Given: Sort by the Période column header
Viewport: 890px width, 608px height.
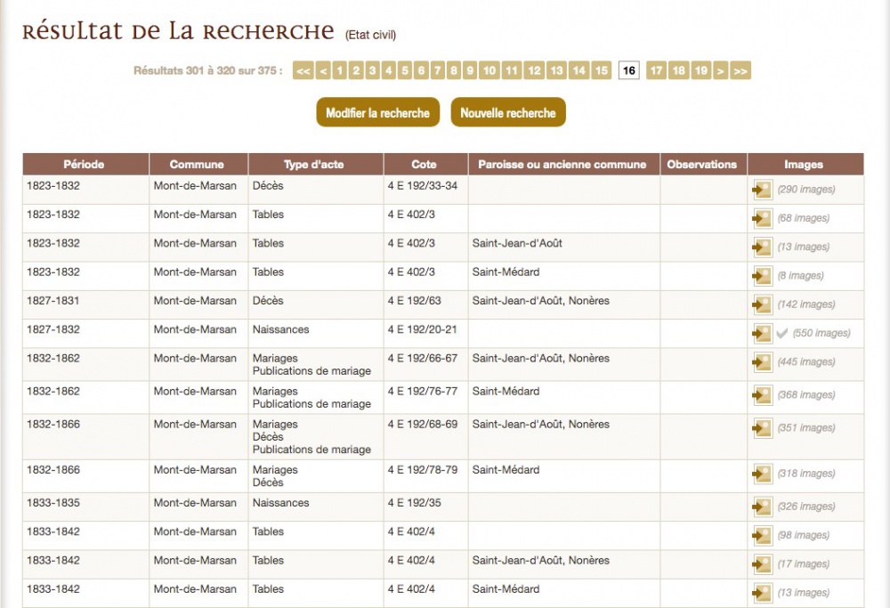Looking at the screenshot, I should click(x=84, y=165).
